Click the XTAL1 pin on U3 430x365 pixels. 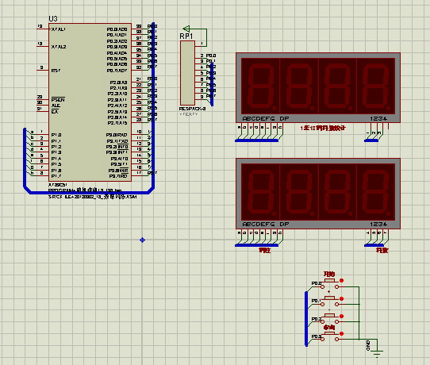tap(43, 29)
